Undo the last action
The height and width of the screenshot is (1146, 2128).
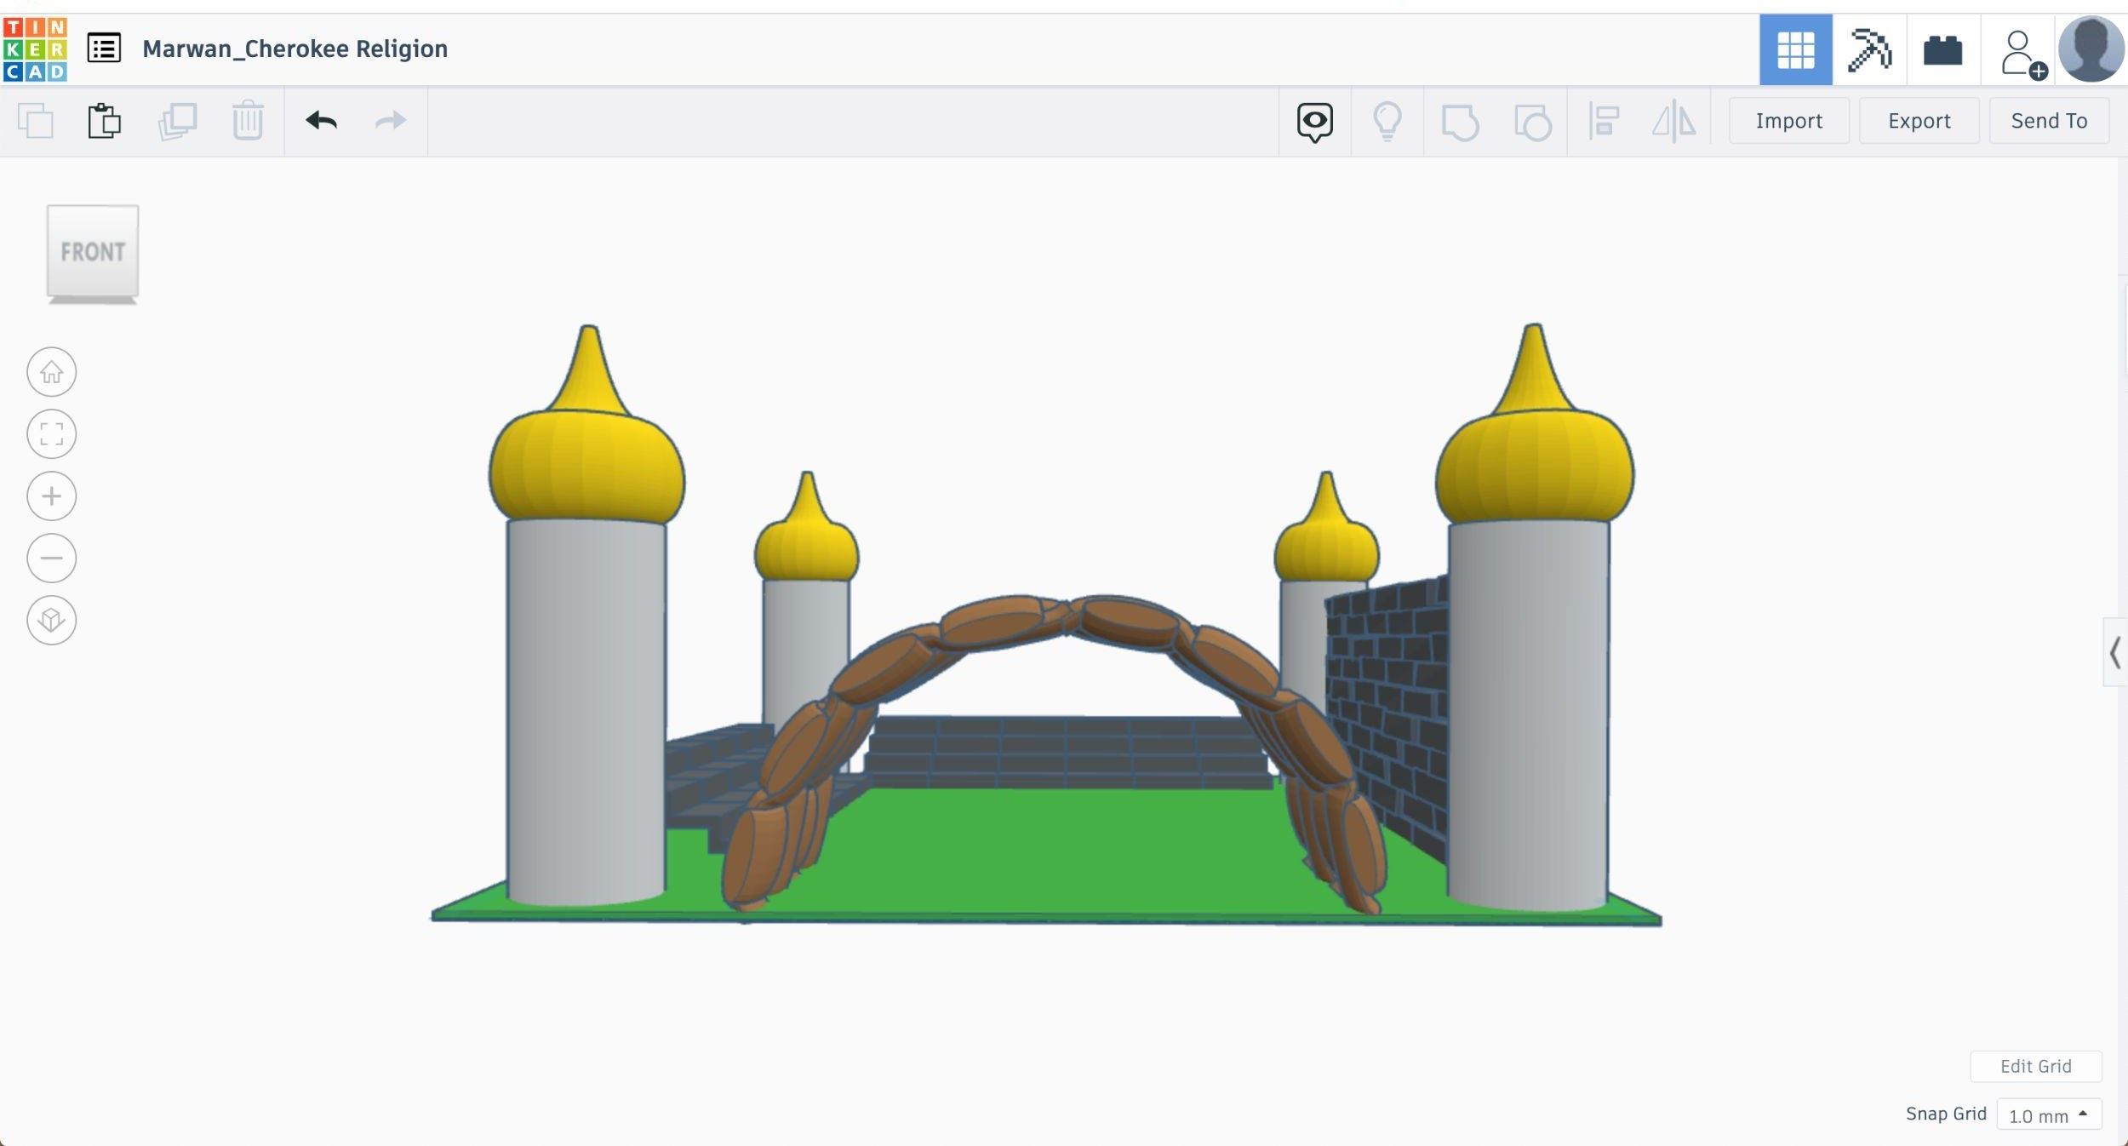[321, 121]
